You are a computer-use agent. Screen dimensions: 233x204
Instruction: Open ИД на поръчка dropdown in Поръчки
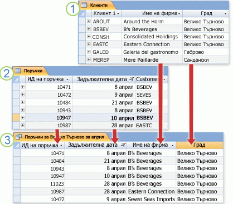(67, 79)
